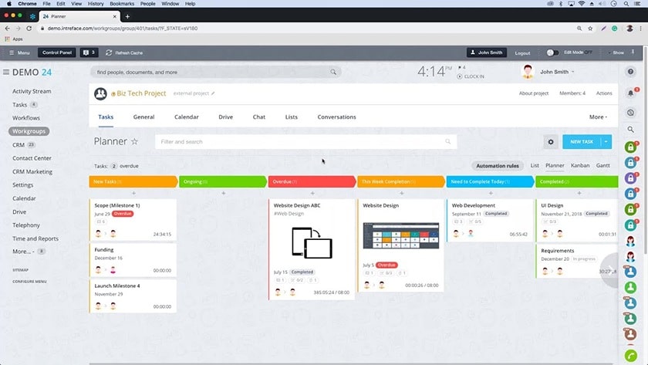Select the red Overdue column header
This screenshot has height=365, width=648.
pyautogui.click(x=312, y=181)
